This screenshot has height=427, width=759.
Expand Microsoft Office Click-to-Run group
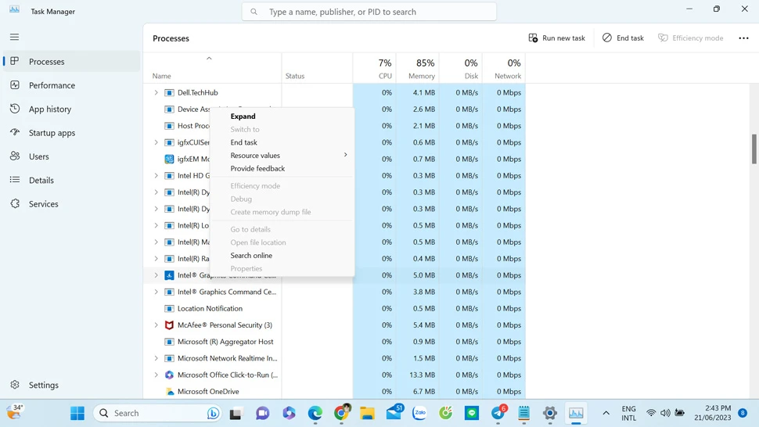pyautogui.click(x=156, y=375)
